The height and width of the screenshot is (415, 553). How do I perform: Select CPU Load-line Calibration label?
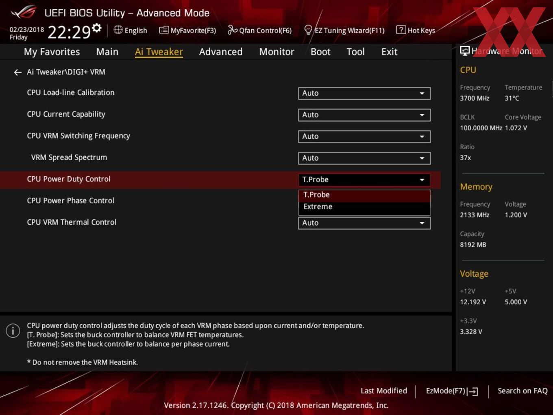(x=71, y=92)
